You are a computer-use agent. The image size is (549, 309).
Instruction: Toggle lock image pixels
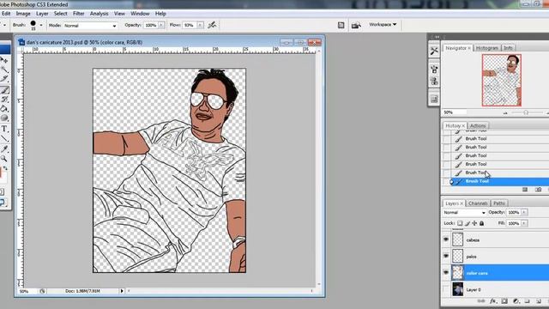[467, 223]
